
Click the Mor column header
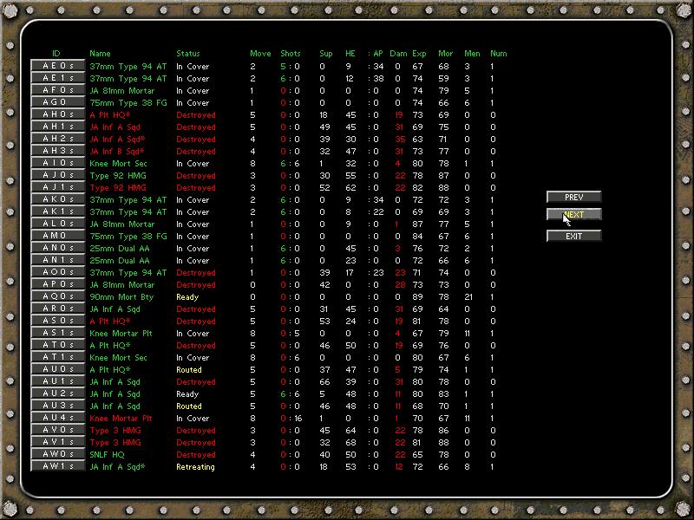(x=445, y=54)
